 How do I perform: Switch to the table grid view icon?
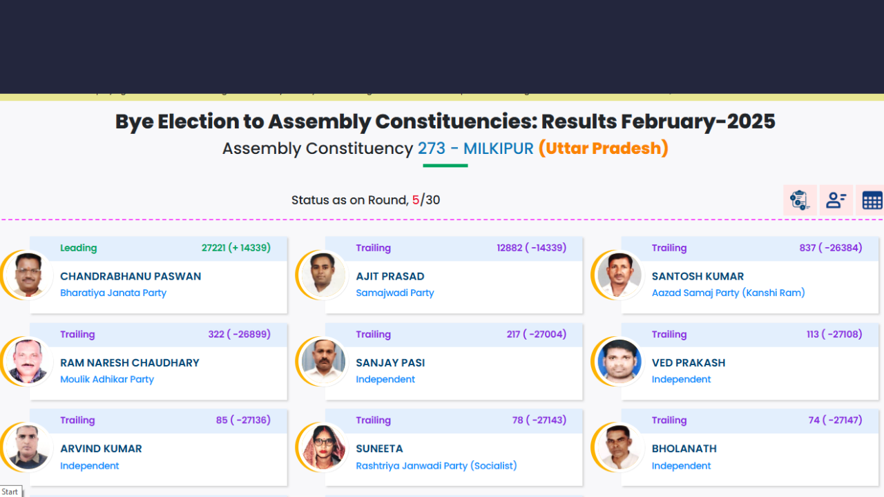click(872, 200)
